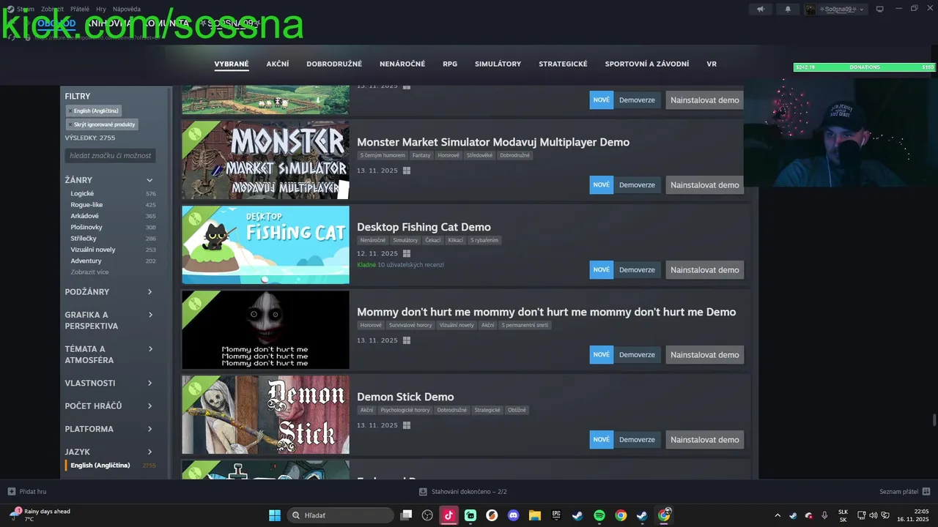Screen dimensions: 938x527
Task: Select the SIMULÁTORY category tab
Action: (498, 64)
